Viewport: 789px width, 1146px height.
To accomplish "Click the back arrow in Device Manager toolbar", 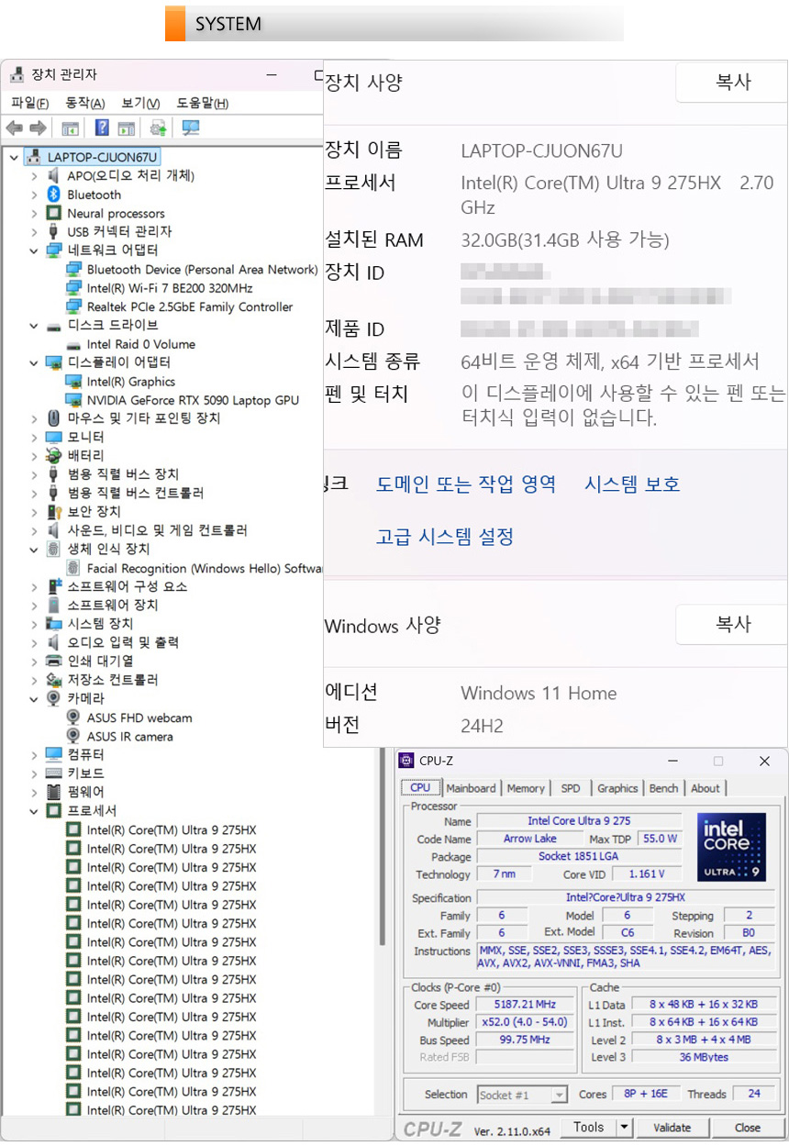I will pos(14,128).
